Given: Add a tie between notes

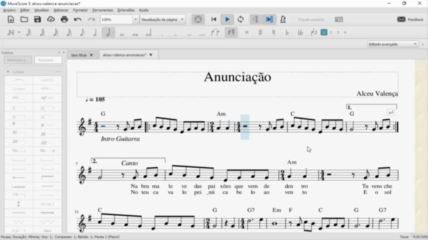Looking at the screenshot, I should pos(215,33).
